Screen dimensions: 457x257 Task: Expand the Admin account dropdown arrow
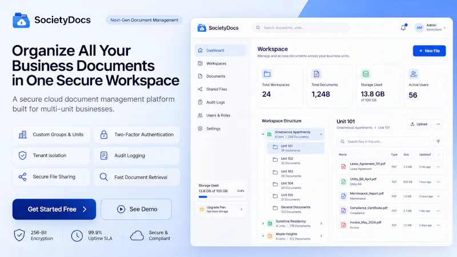point(444,28)
